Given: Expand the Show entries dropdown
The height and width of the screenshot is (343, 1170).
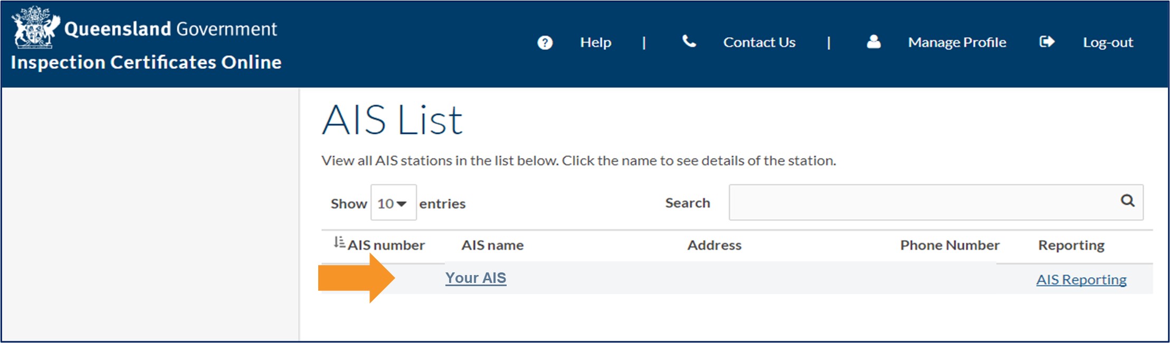Looking at the screenshot, I should 393,203.
